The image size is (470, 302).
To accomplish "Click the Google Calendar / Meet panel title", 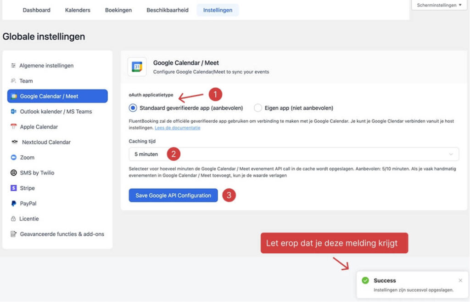I will pos(186,63).
